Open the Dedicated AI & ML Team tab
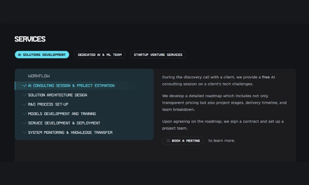The image size is (309, 185). coord(100,55)
